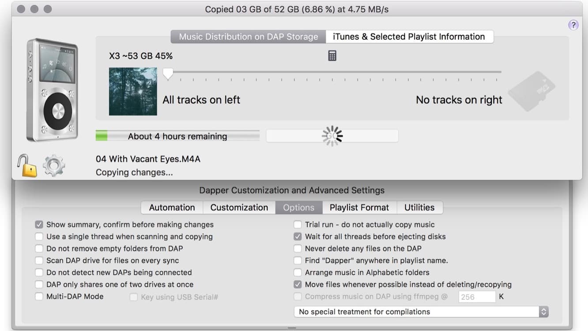The image size is (588, 331).
Task: Click the calculator icon above slider
Action: [332, 56]
